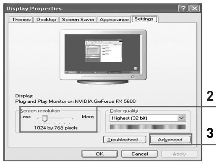Click the 'Plug and Play Monitor on NVIDIA GeForce FX 5600' text
The height and width of the screenshot is (163, 217).
(x=76, y=101)
